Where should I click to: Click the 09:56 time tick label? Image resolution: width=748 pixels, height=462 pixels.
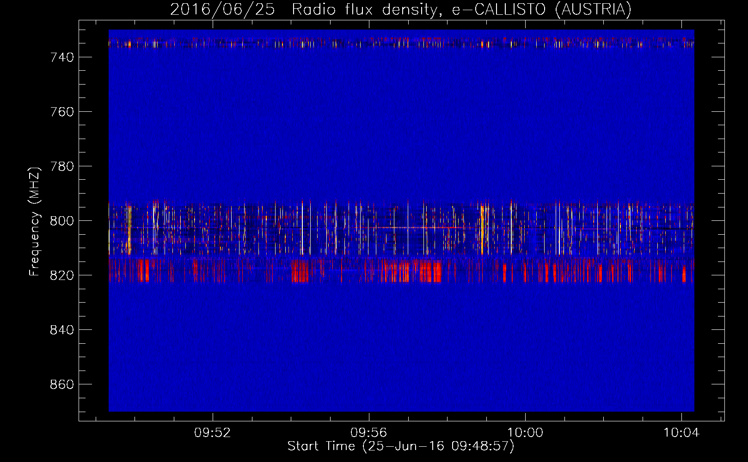pos(369,433)
